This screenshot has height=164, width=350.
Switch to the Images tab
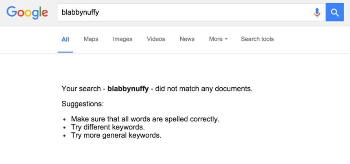pyautogui.click(x=122, y=39)
